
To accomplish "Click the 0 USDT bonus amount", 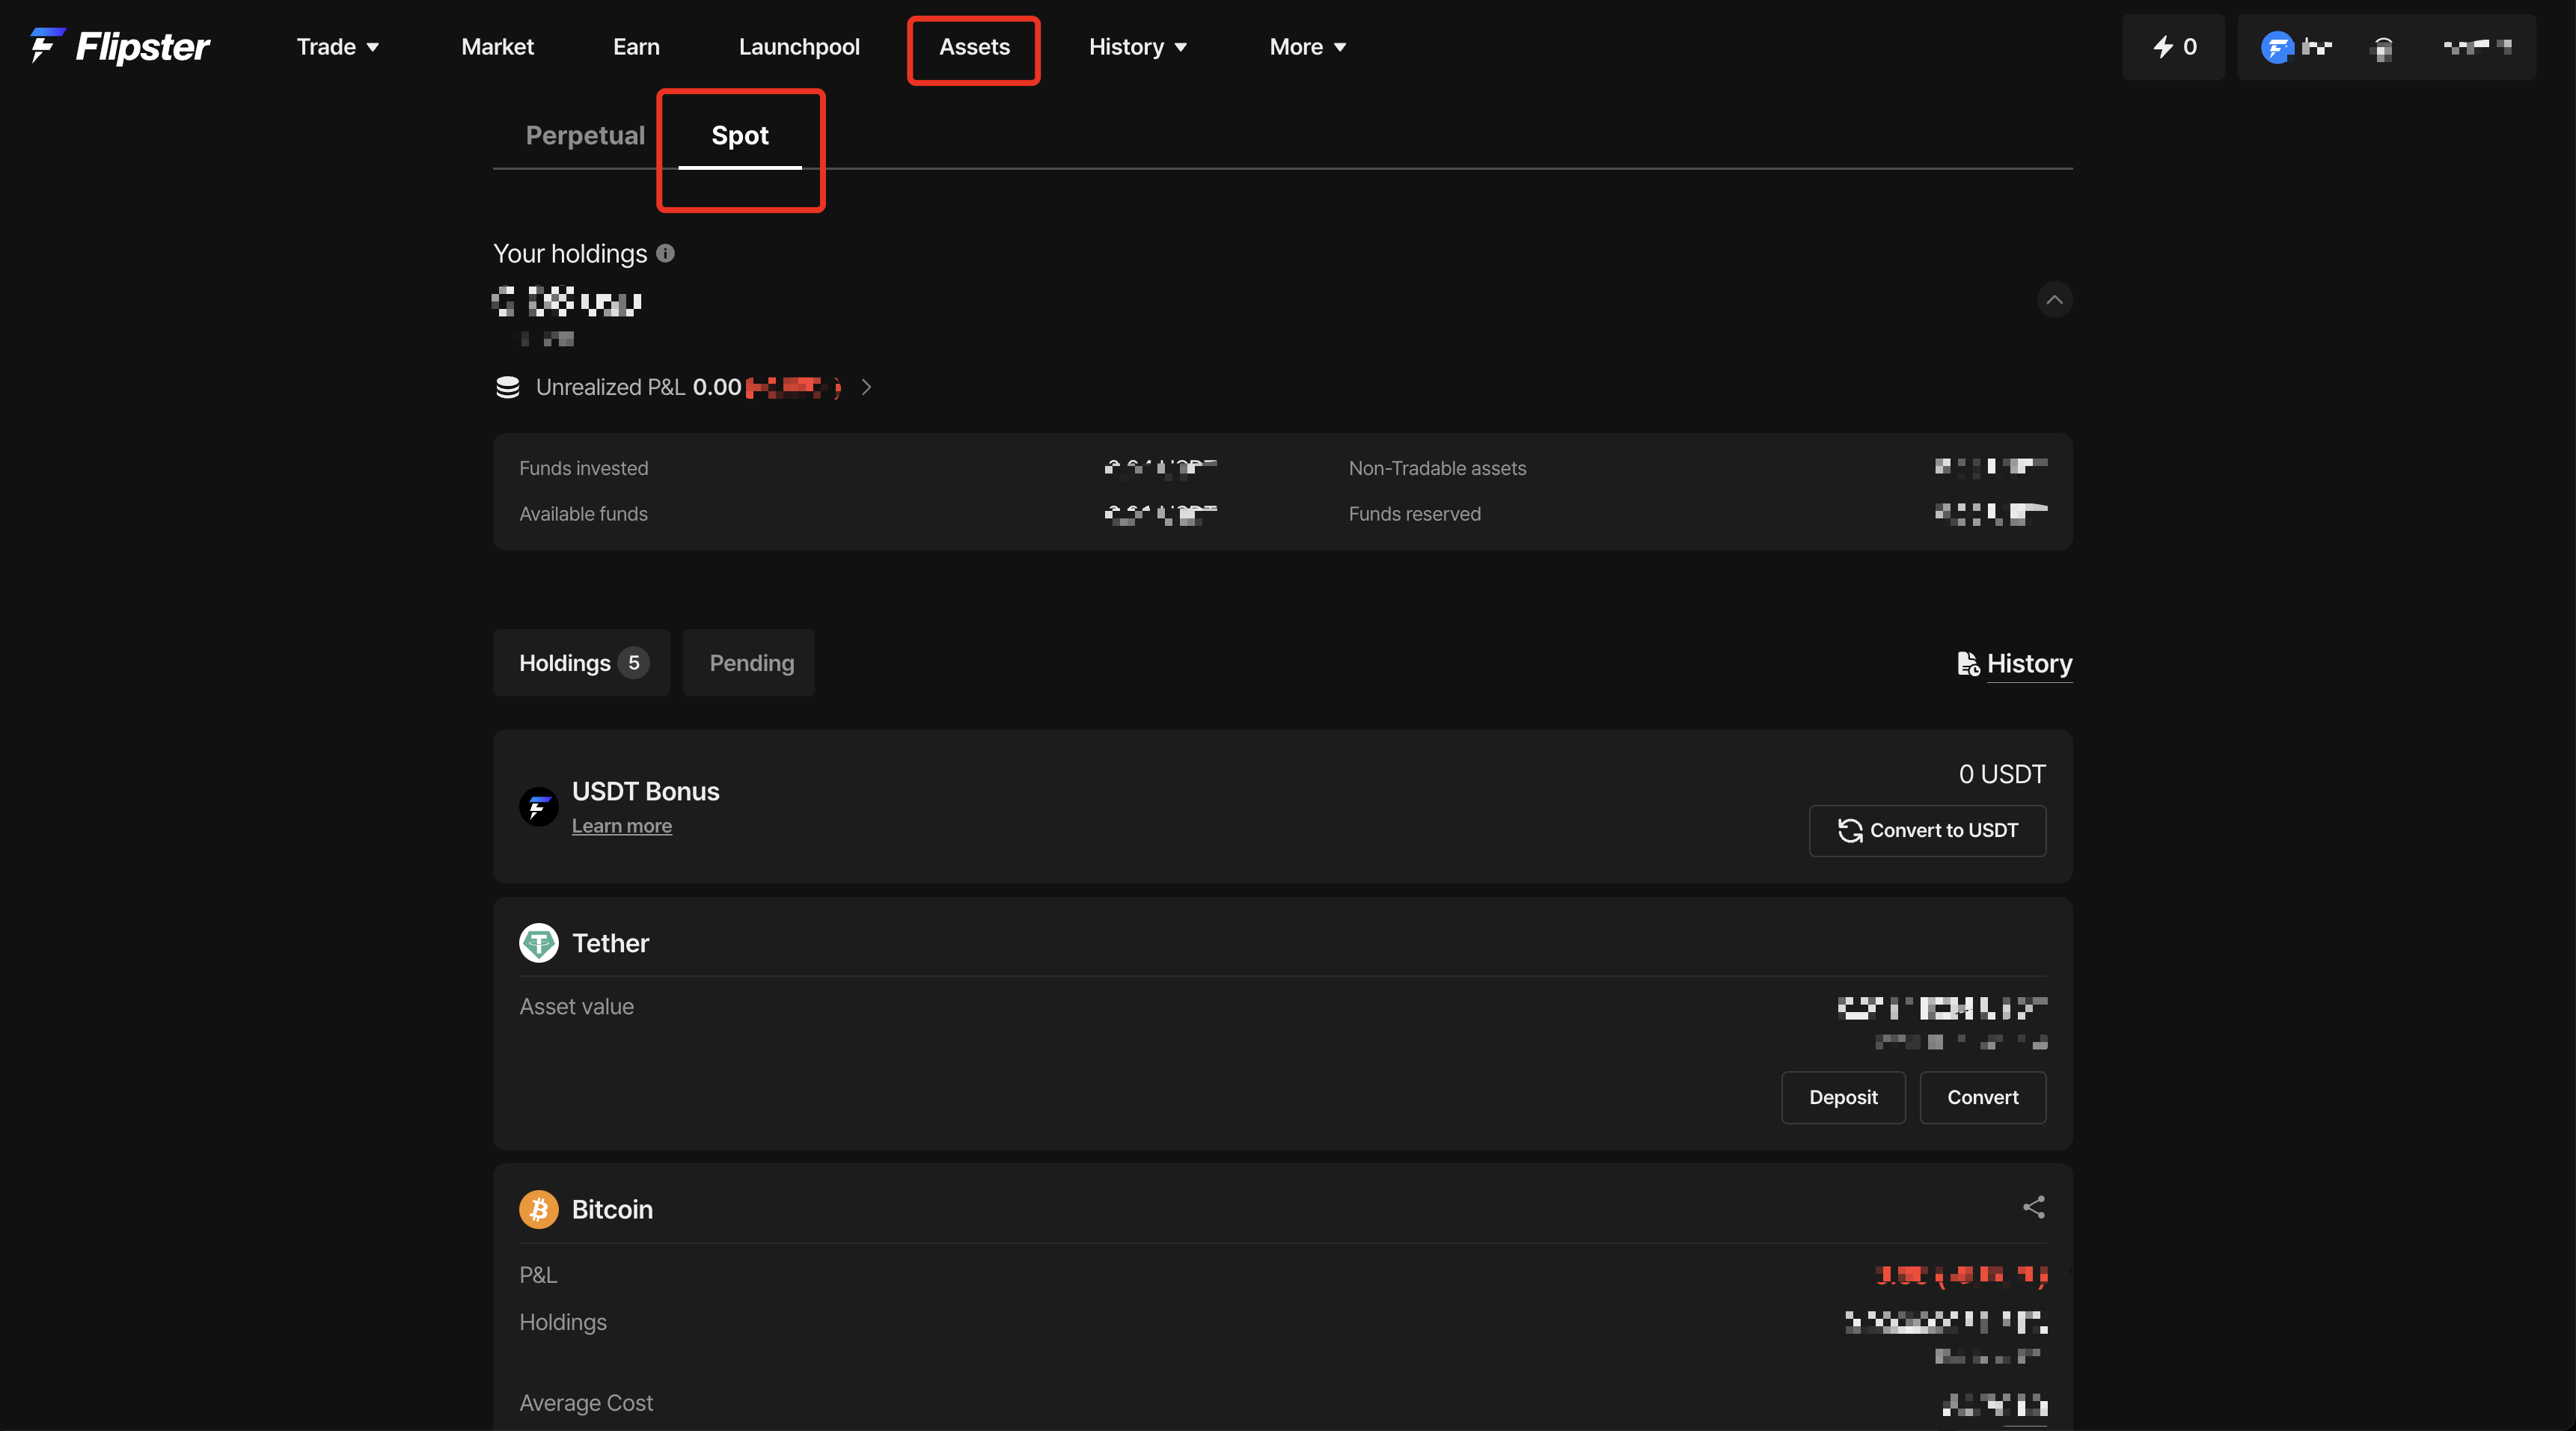I will pos(2002,774).
